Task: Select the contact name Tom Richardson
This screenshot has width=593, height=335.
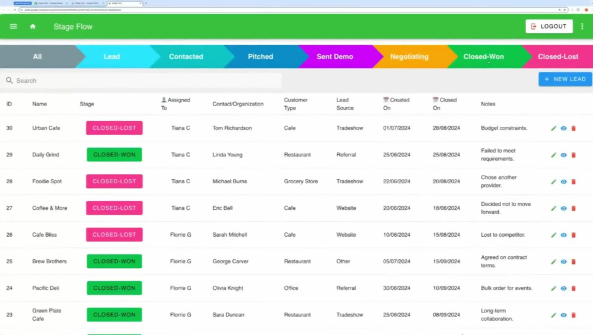Action: 232,128
